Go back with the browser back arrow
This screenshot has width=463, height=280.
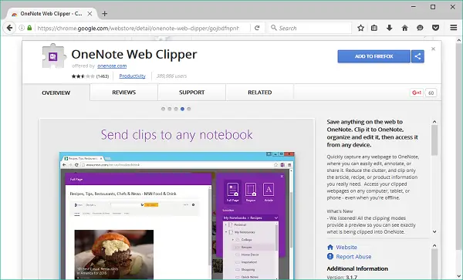coord(9,28)
